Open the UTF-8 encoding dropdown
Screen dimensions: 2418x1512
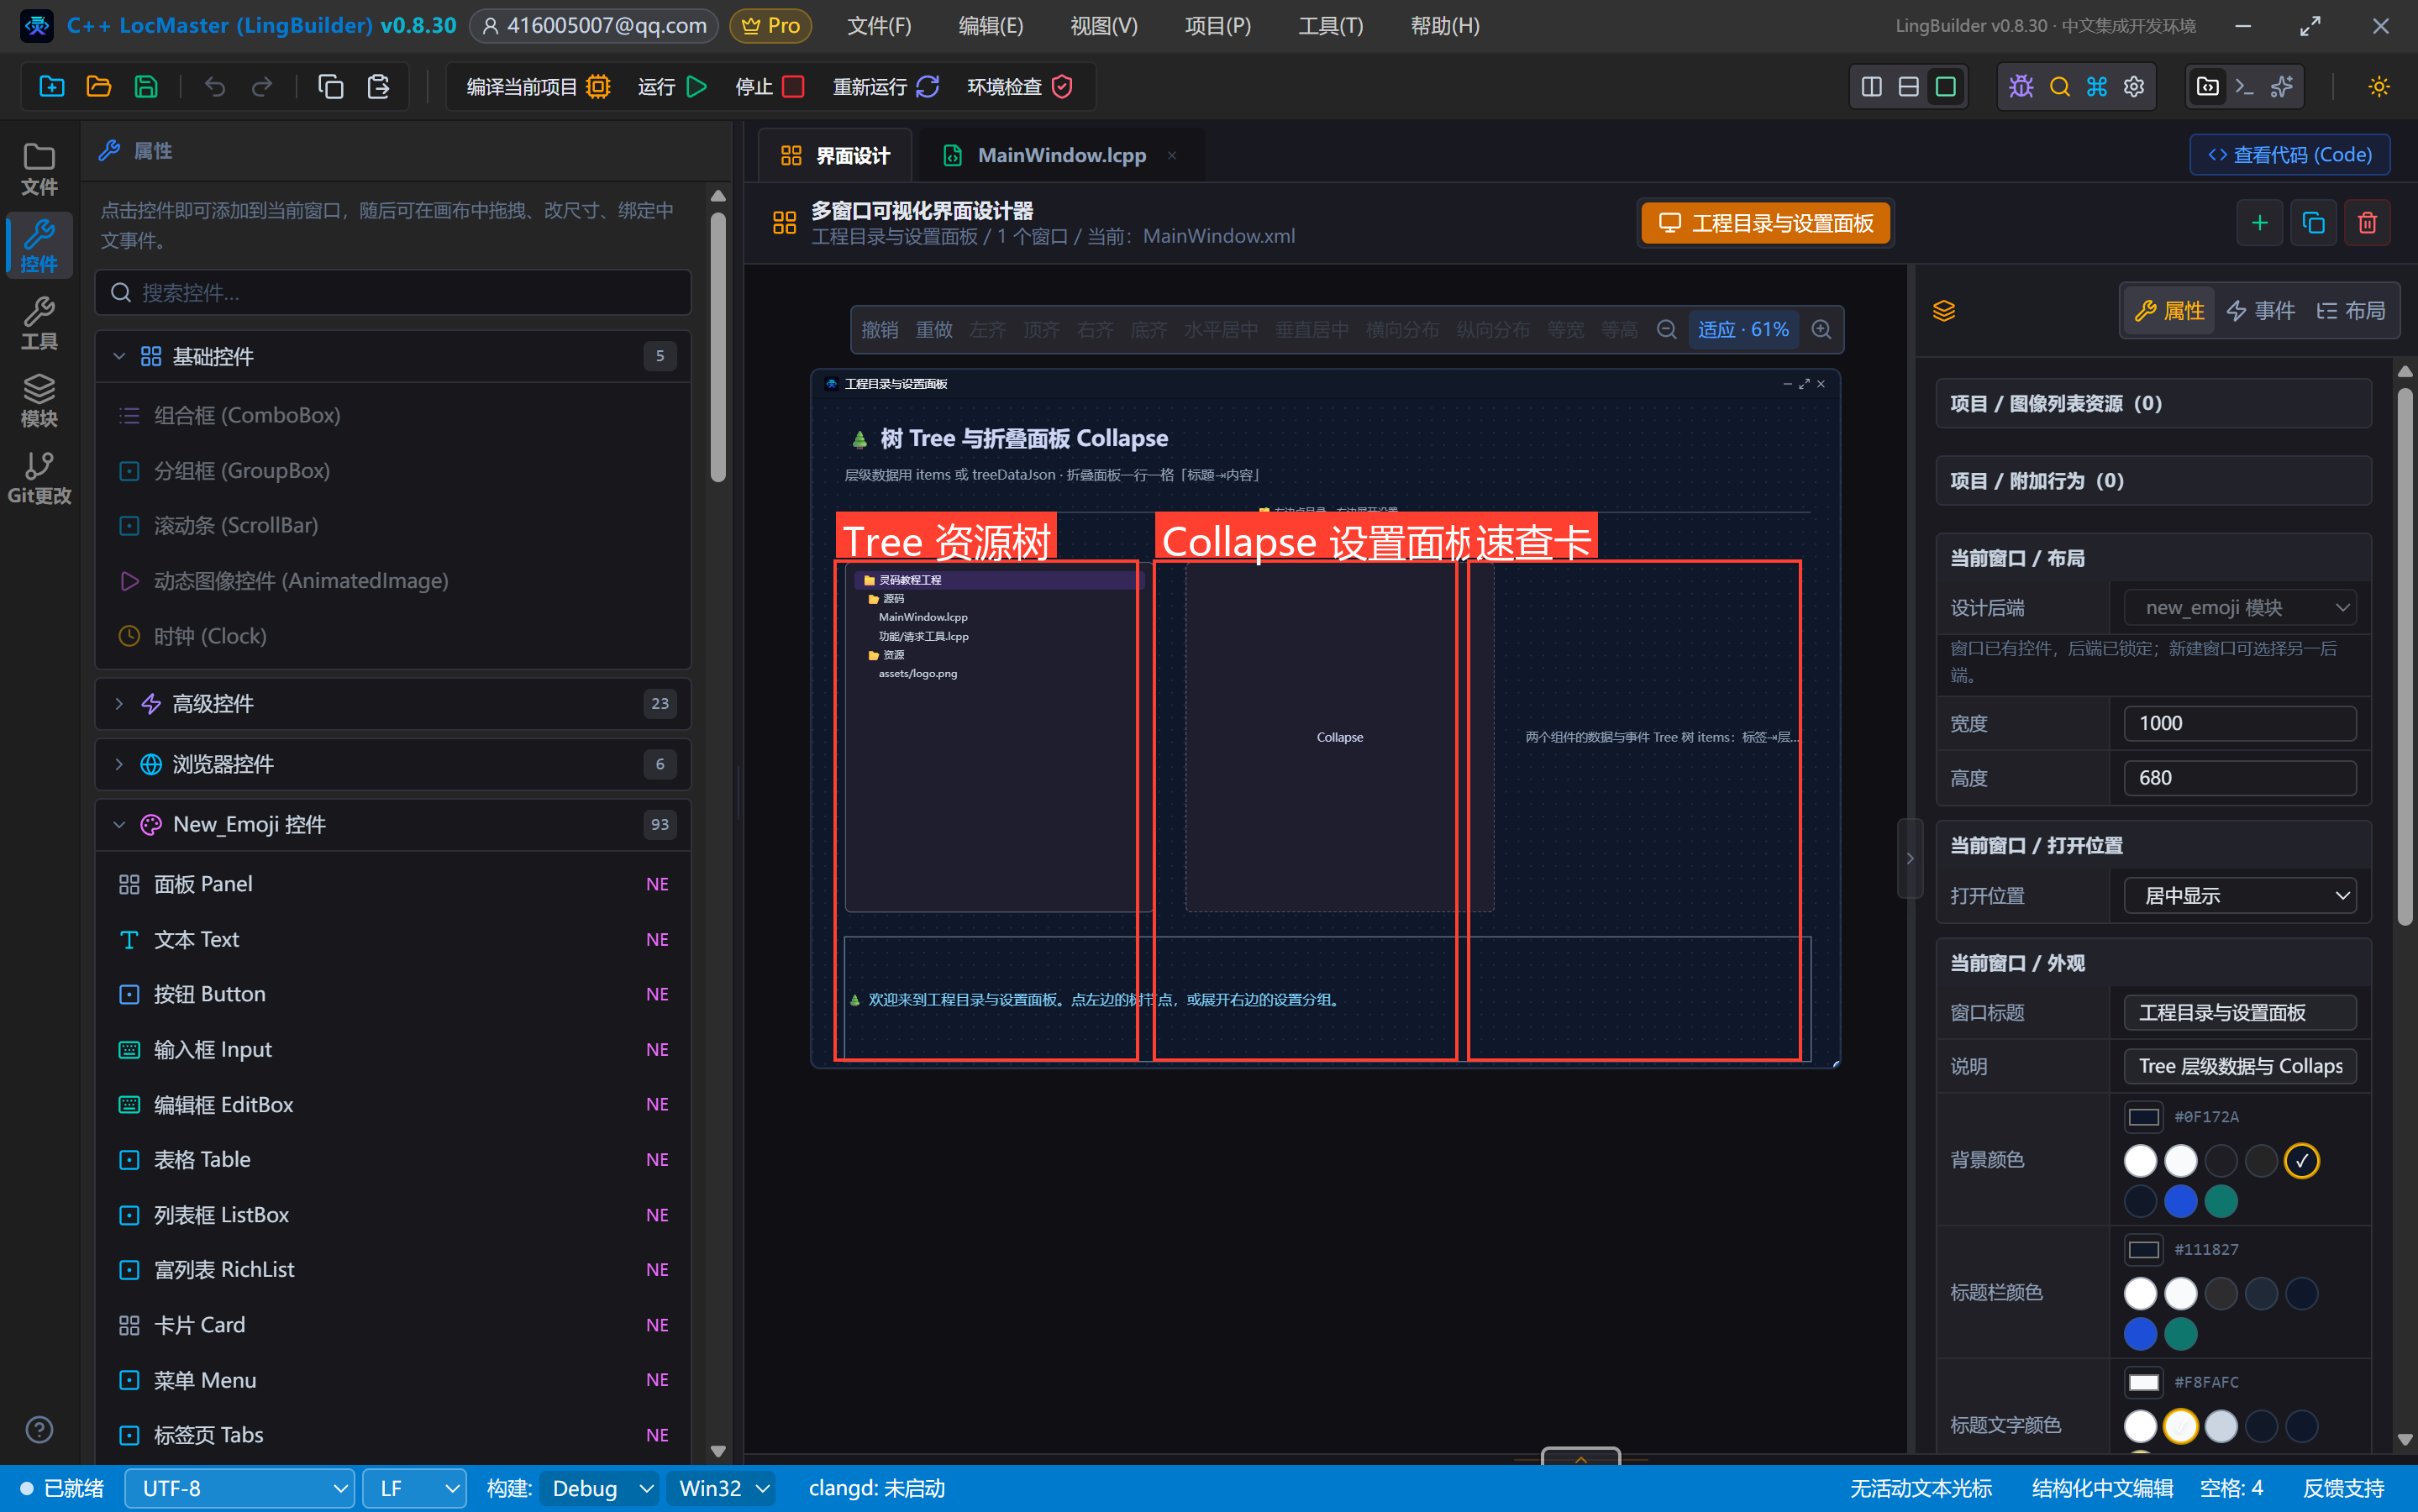[x=240, y=1489]
